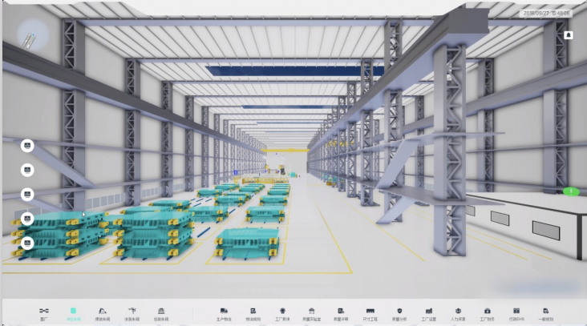Click the middle round button on left side
This screenshot has height=326, width=587.
point(27,194)
